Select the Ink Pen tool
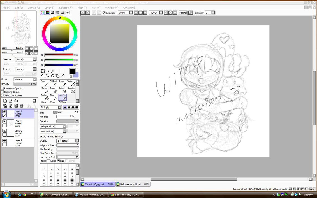Image resolution: width=317 pixels, height=198 pixels. click(x=62, y=97)
